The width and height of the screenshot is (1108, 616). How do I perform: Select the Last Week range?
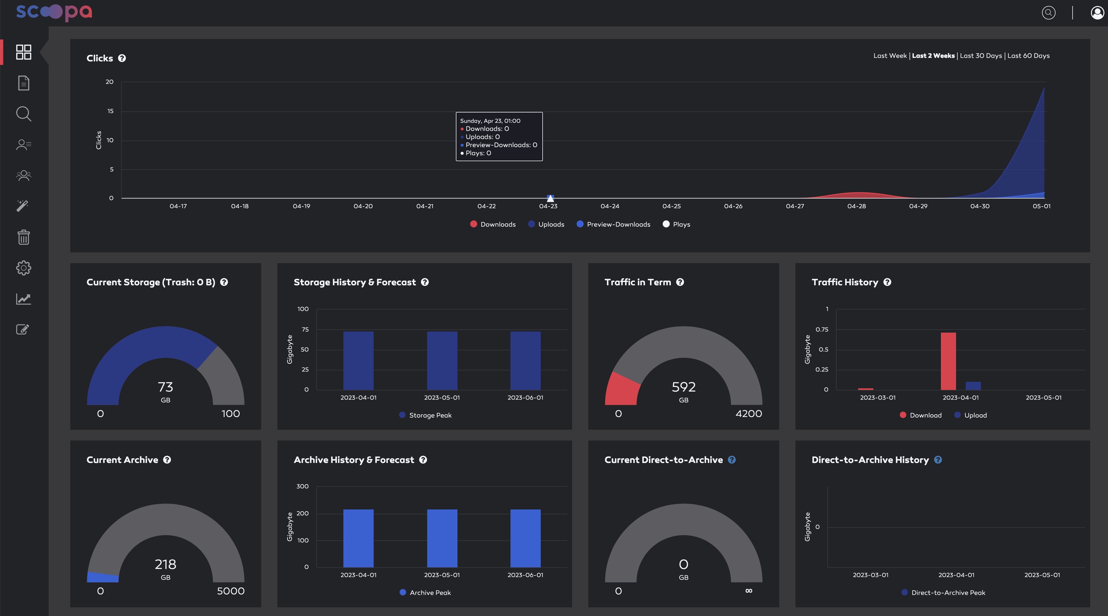pos(890,56)
